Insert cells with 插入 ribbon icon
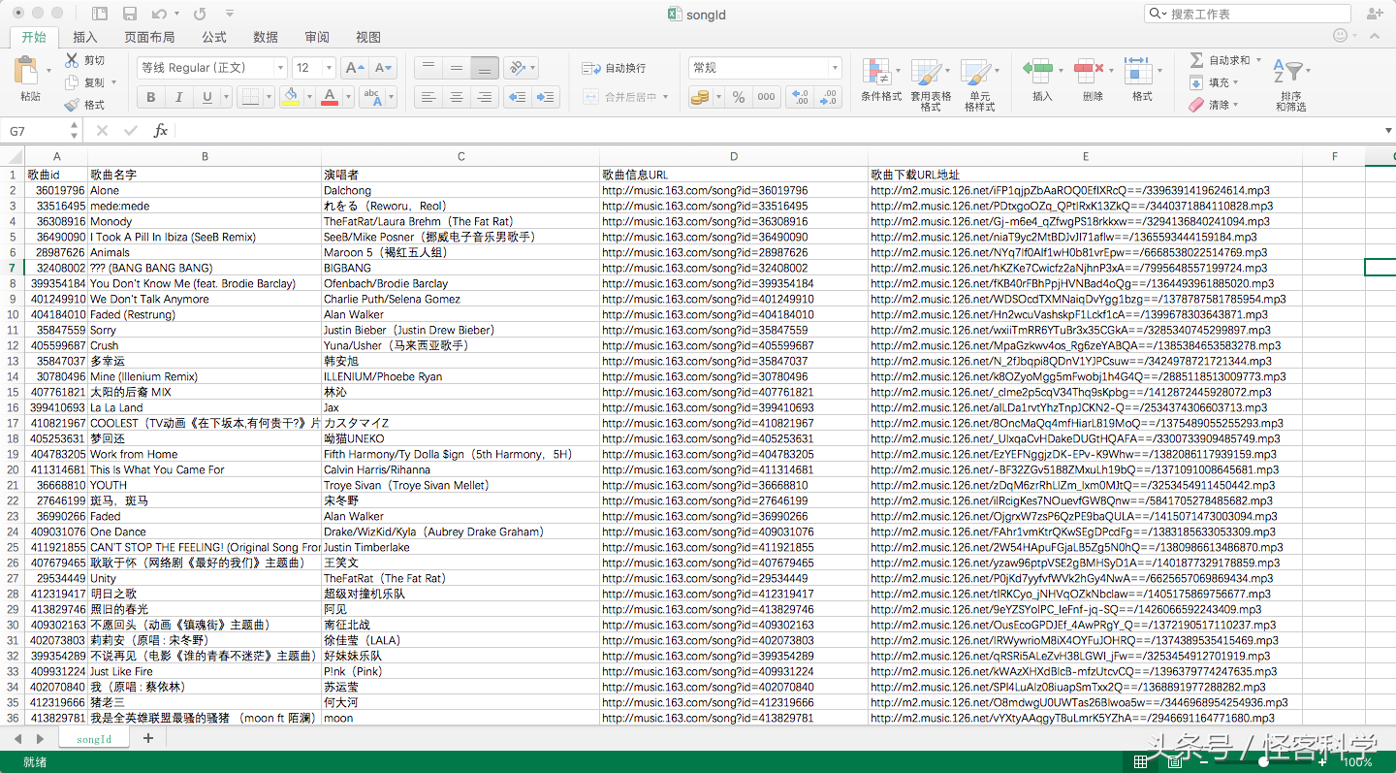The width and height of the screenshot is (1396, 773). click(1042, 81)
